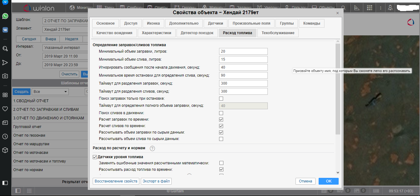
Task: Open the sidebar history clock icon
Action: pyautogui.click(x=5, y=136)
